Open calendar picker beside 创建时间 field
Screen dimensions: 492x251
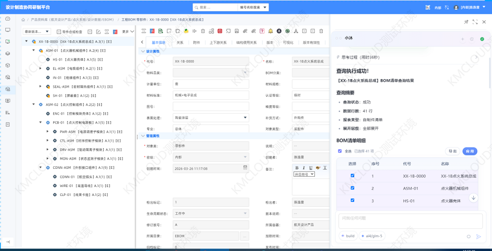(x=246, y=168)
